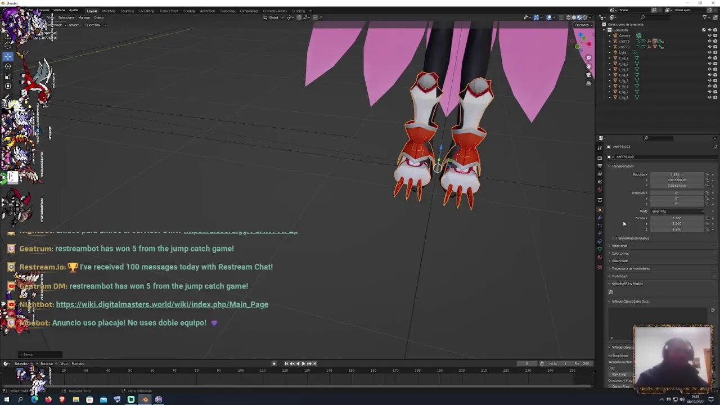The width and height of the screenshot is (720, 405).
Task: Open the wiki.digitalmasters.world link in chat
Action: click(x=162, y=304)
